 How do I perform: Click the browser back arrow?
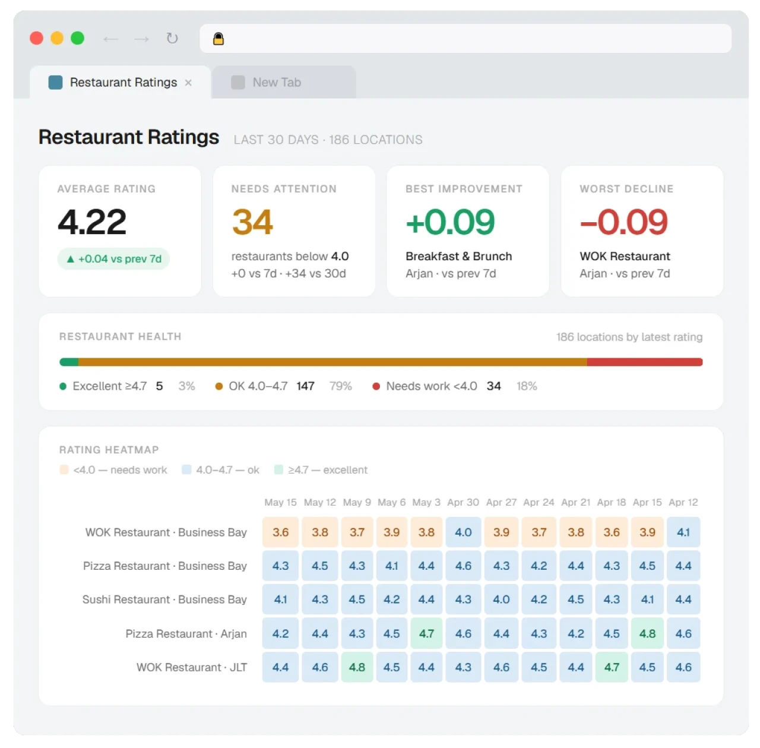(x=110, y=39)
